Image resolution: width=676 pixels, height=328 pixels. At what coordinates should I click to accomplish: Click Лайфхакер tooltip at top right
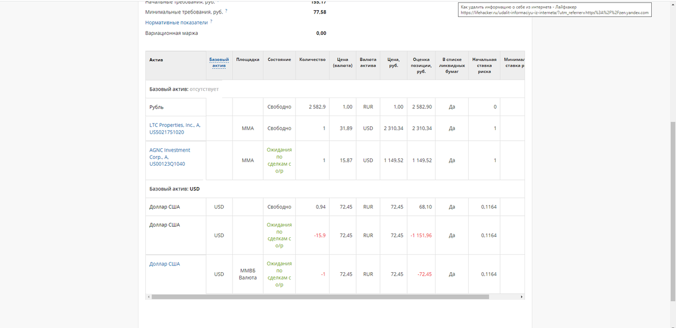555,9
